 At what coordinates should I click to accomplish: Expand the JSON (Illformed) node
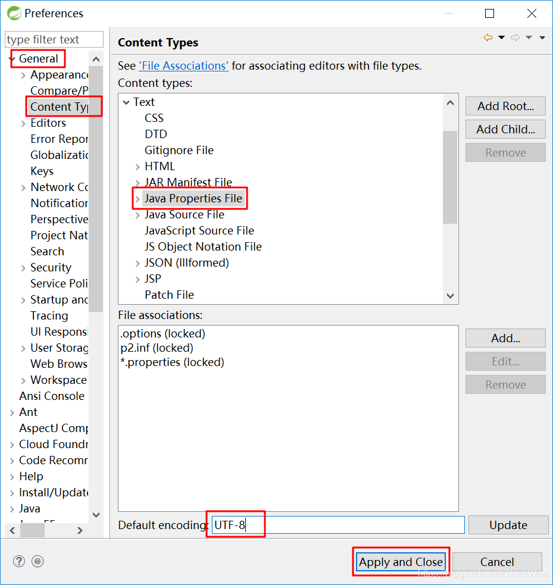click(138, 263)
